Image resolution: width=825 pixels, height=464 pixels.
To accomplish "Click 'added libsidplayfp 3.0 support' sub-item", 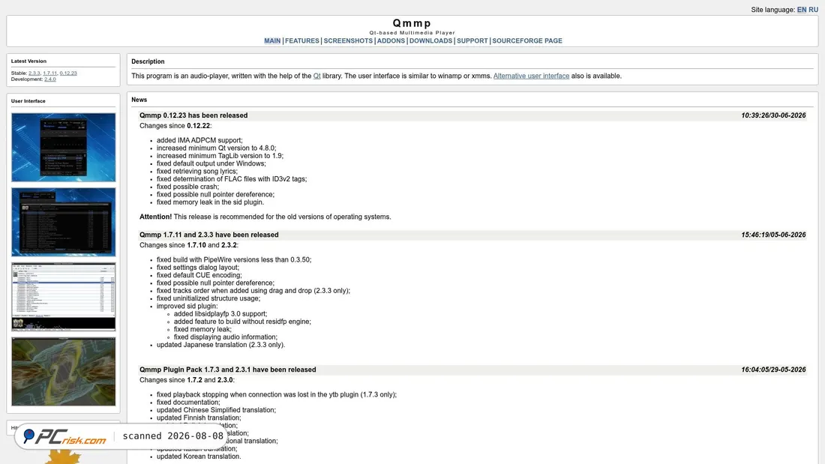I will pos(220,313).
